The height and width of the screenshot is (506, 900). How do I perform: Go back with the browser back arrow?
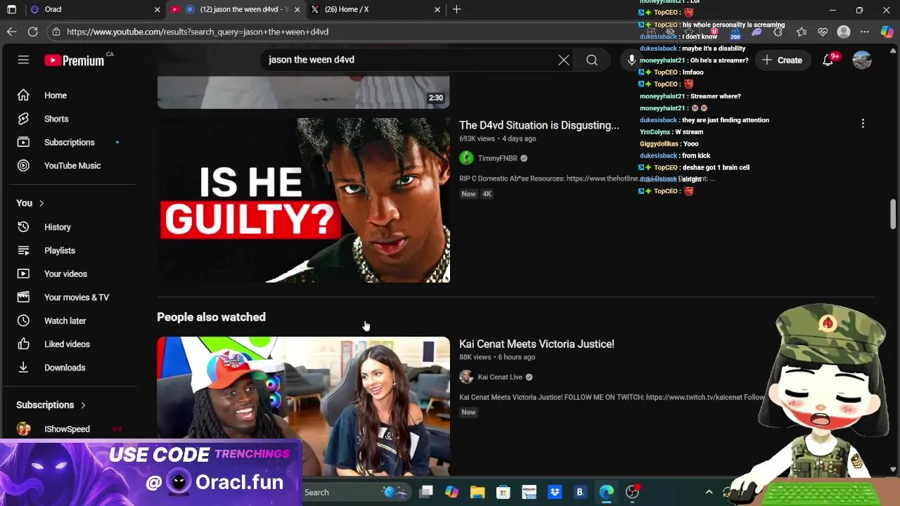(11, 32)
